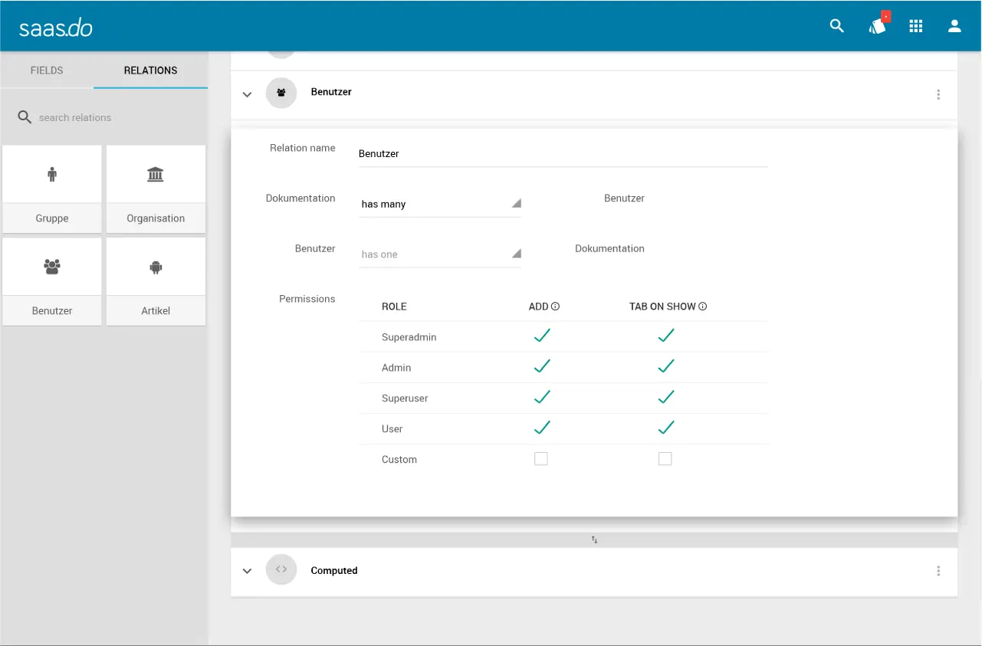Image resolution: width=982 pixels, height=646 pixels.
Task: Collapse the Benutzer relation panel chevron
Action: [247, 94]
